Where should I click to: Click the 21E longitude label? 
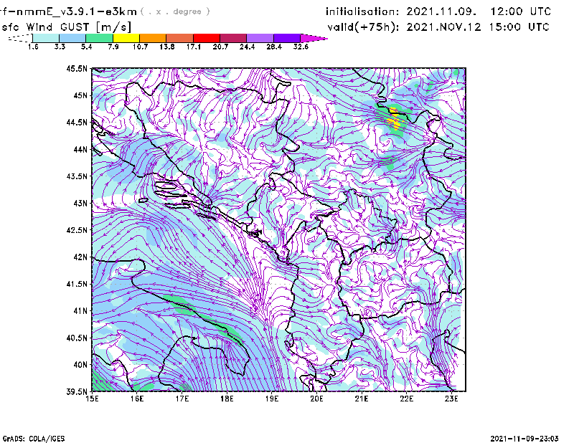click(x=362, y=399)
